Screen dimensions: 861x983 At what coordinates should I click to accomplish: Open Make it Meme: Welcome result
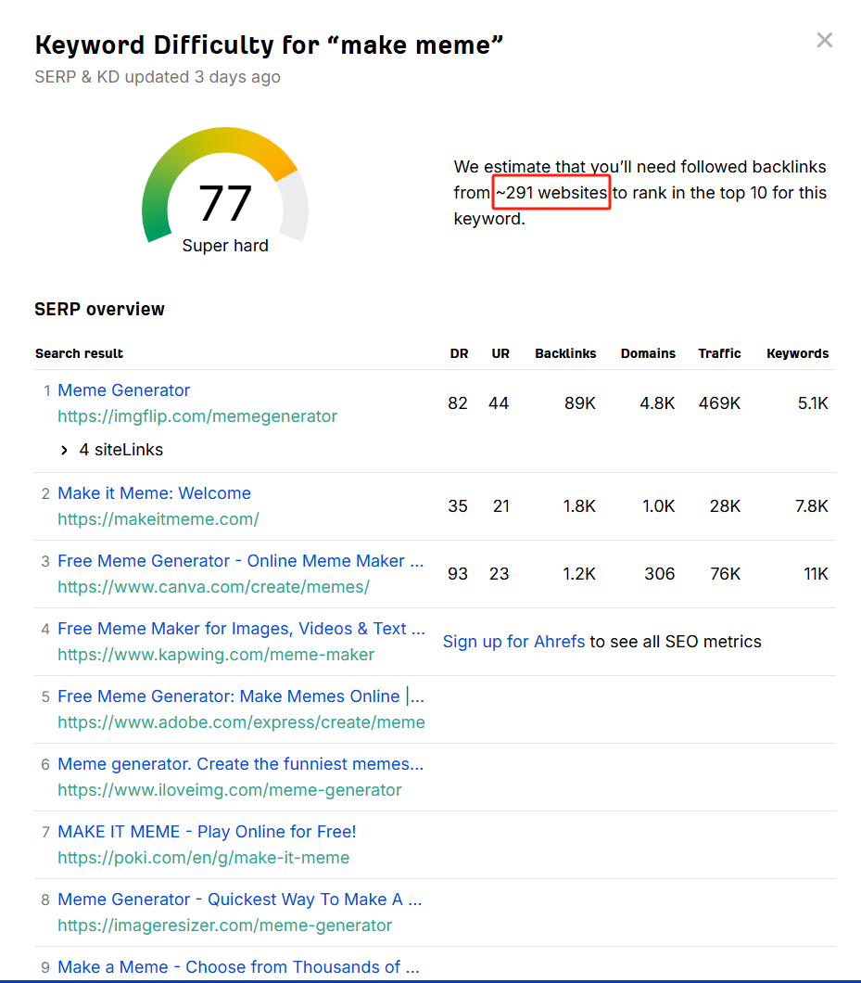[x=154, y=493]
